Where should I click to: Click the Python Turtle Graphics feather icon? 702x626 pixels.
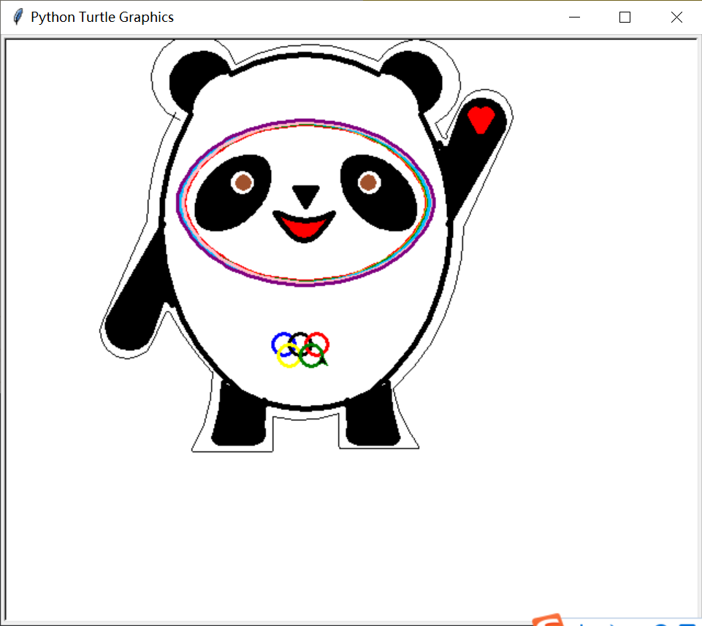coord(18,17)
